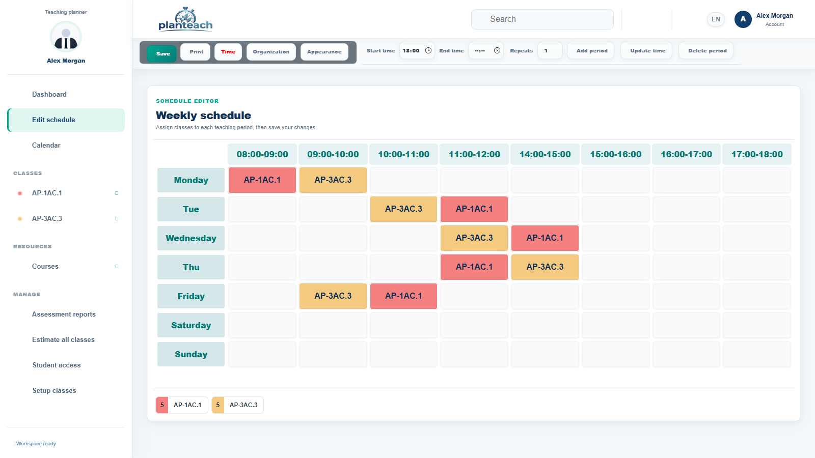Open the Start time clock picker icon
The width and height of the screenshot is (815, 458).
tap(428, 50)
